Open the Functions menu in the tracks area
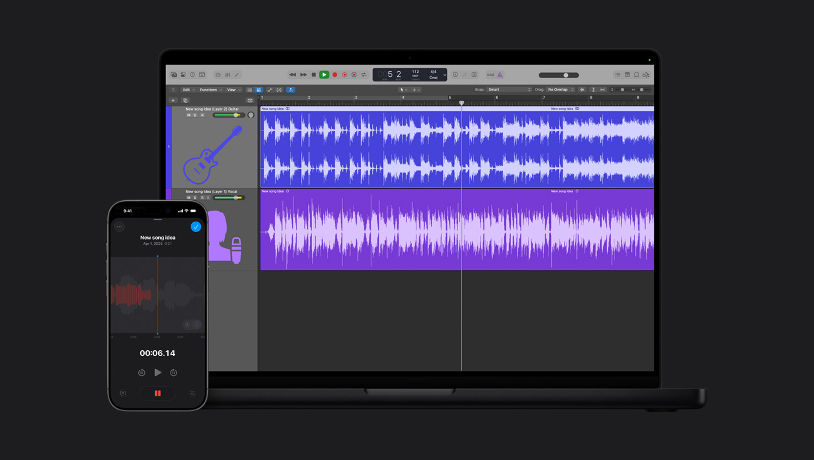The image size is (814, 460). pyautogui.click(x=208, y=90)
